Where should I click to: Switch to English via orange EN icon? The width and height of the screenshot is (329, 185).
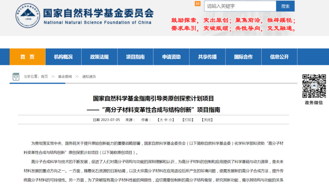point(198,4)
